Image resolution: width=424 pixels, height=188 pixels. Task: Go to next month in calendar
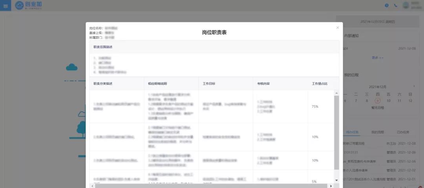click(x=414, y=86)
